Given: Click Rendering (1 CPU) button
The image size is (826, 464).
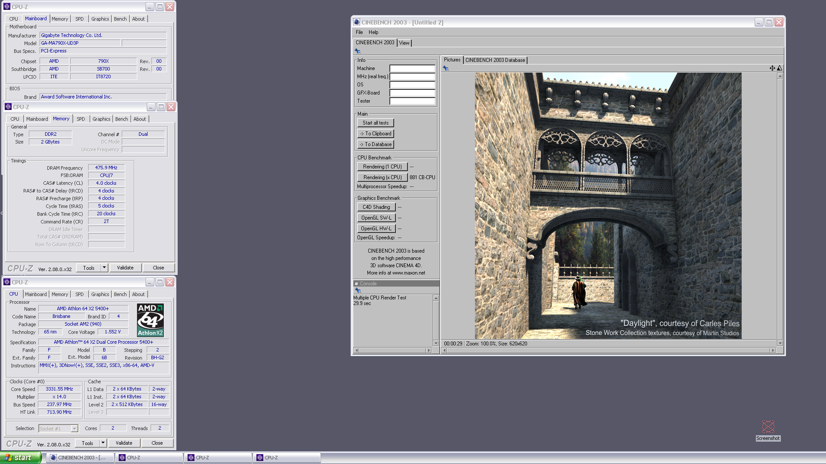Looking at the screenshot, I should pos(382,167).
